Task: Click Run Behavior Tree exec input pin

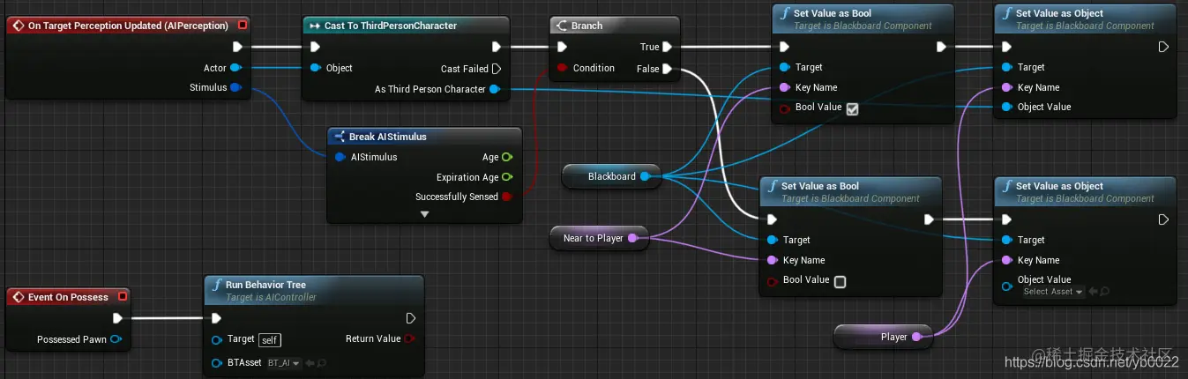Action: pos(217,318)
